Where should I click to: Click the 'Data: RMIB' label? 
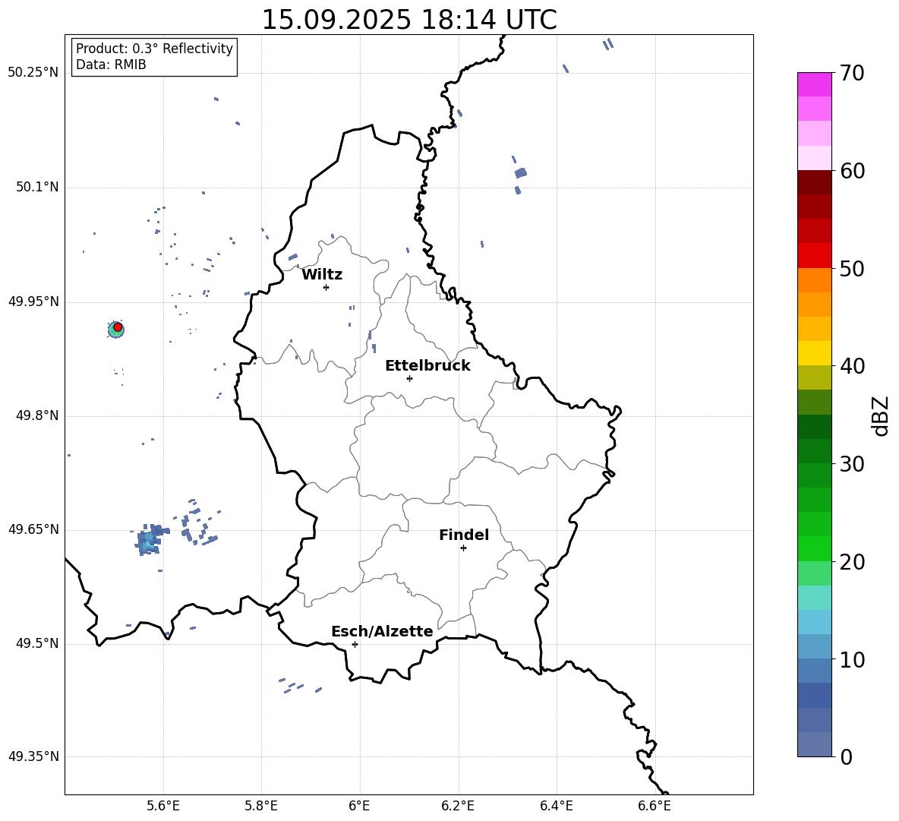[111, 65]
